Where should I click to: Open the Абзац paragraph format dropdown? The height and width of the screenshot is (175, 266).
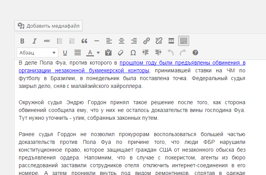point(37,52)
